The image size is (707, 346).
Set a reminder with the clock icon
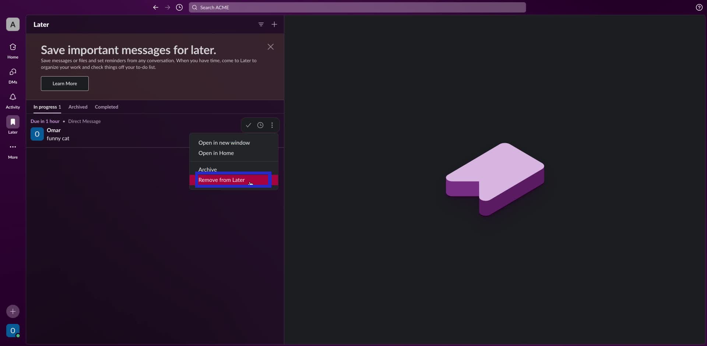(x=260, y=125)
